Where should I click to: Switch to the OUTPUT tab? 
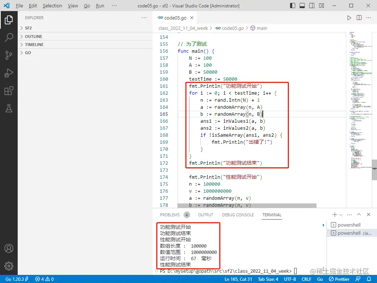point(206,215)
